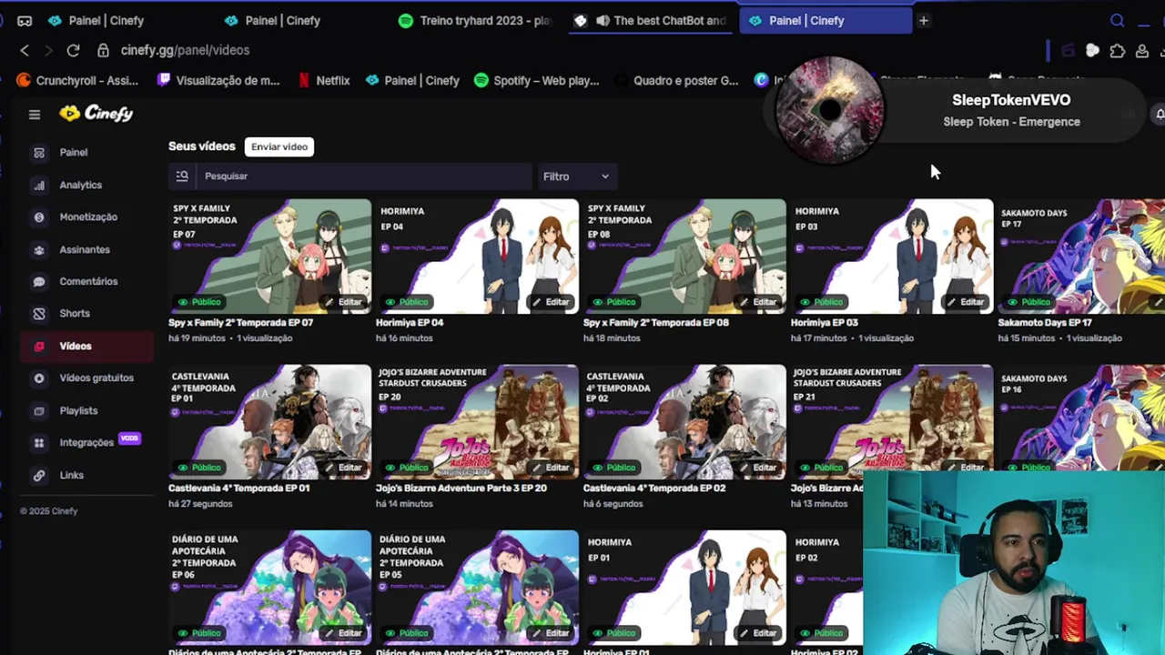
Task: Focus the Pesquisar search field
Action: (x=364, y=176)
